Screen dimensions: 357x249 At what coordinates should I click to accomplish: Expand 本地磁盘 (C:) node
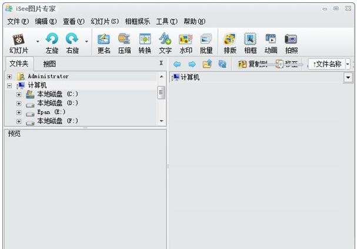pos(19,94)
